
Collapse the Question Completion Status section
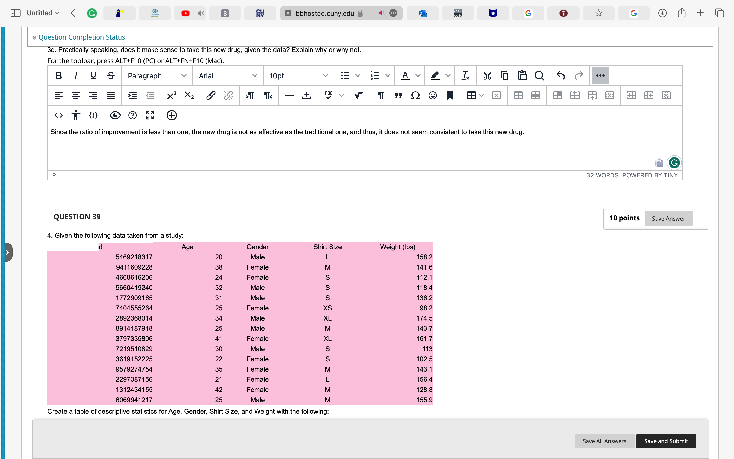34,37
